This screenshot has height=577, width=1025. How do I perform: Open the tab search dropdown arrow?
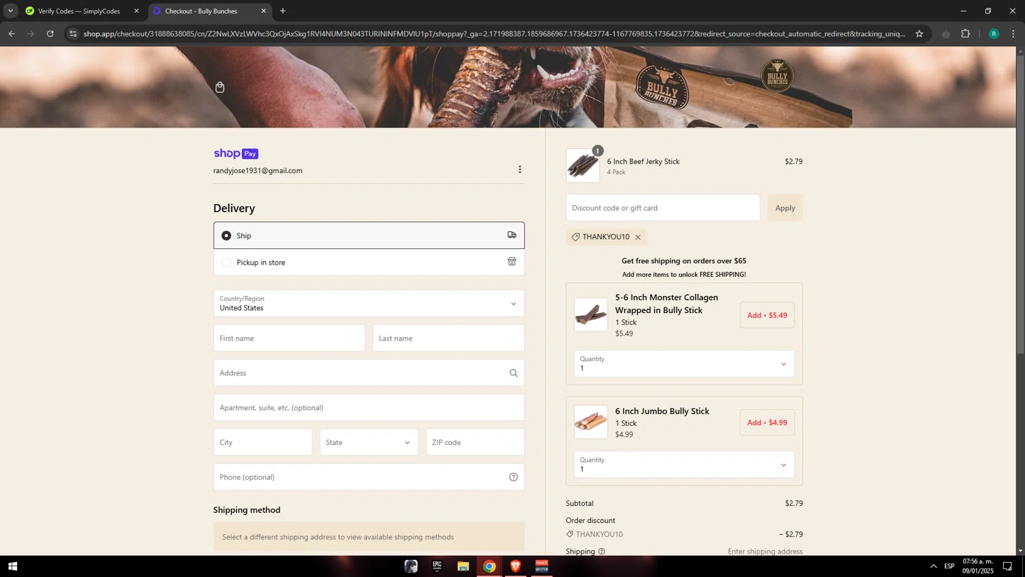coord(10,11)
